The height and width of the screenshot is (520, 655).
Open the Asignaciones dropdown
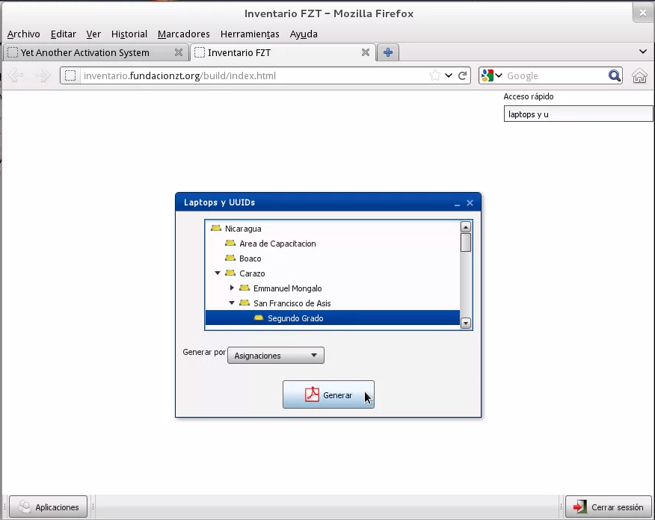(276, 356)
